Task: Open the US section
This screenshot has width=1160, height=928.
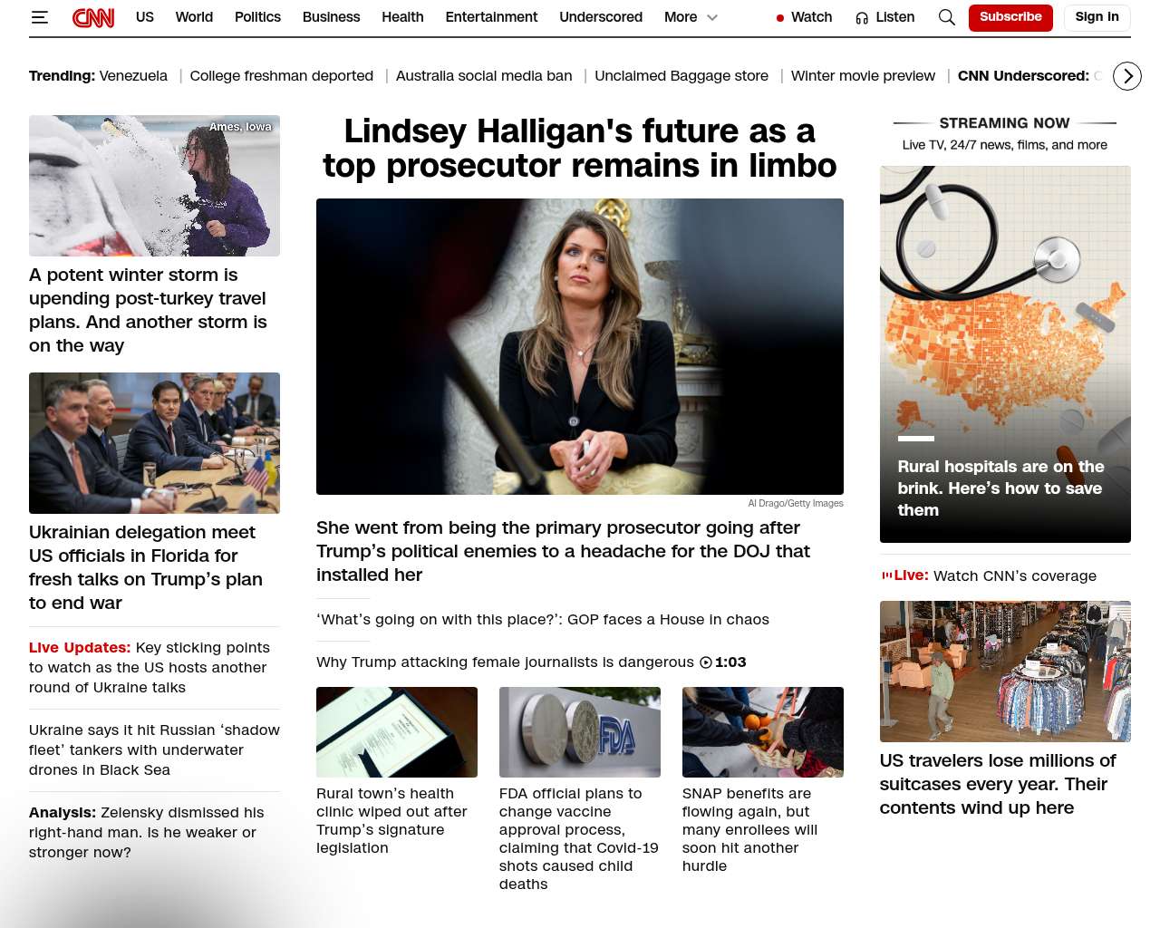Action: [145, 17]
